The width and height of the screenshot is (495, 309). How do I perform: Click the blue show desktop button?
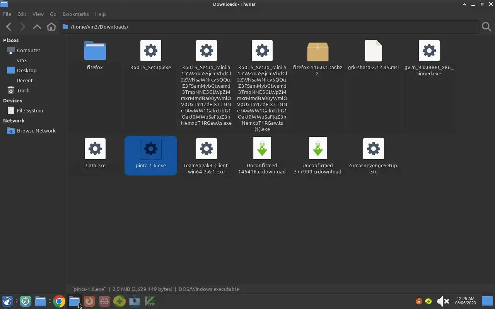point(487,301)
